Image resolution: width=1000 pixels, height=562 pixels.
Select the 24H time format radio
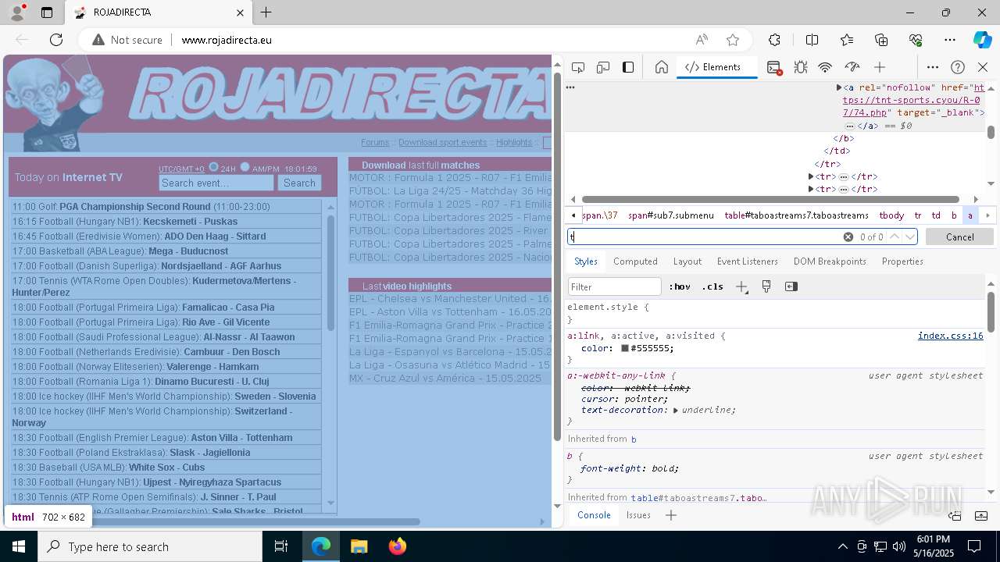click(x=213, y=167)
